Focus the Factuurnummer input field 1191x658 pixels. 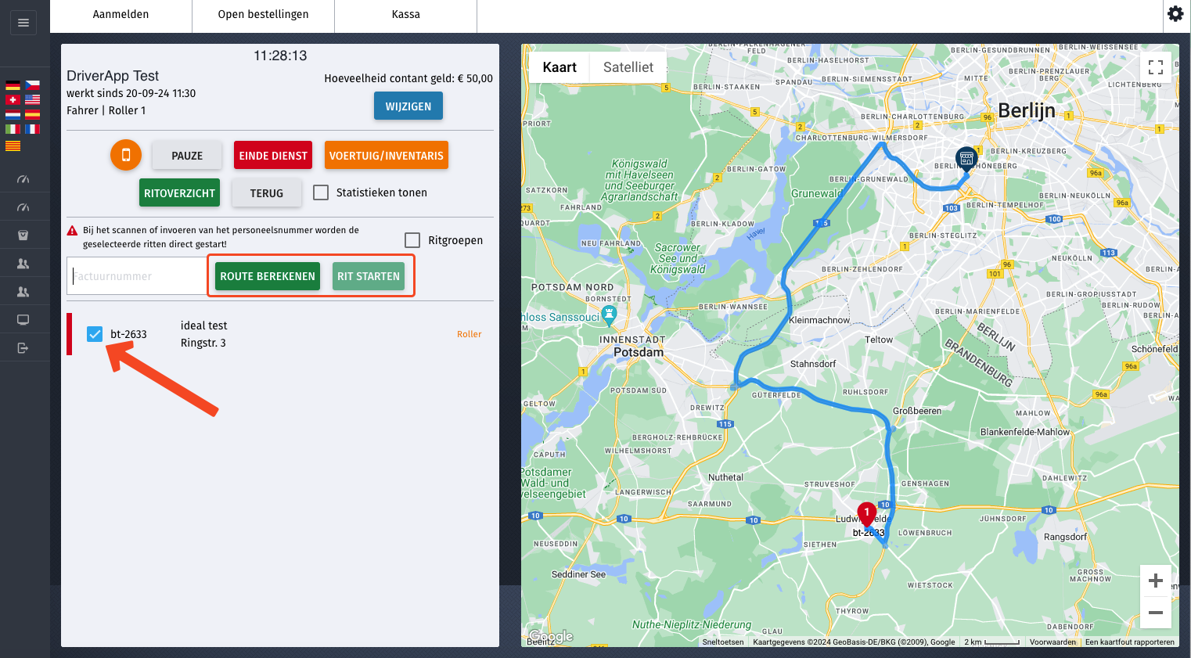tap(137, 276)
